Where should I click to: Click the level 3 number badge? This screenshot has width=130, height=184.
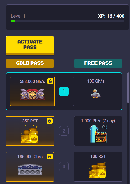pos(64,167)
